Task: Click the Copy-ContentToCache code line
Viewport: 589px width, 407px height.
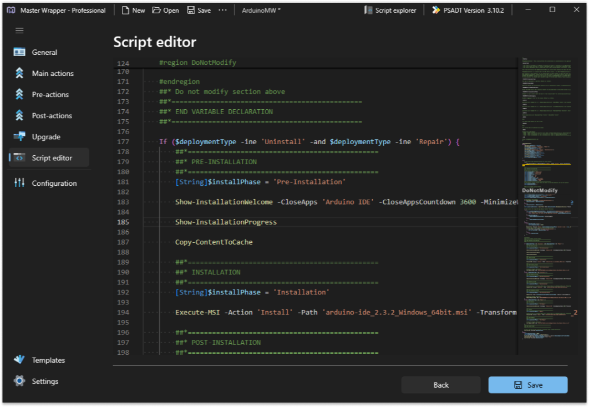Action: pyautogui.click(x=214, y=242)
